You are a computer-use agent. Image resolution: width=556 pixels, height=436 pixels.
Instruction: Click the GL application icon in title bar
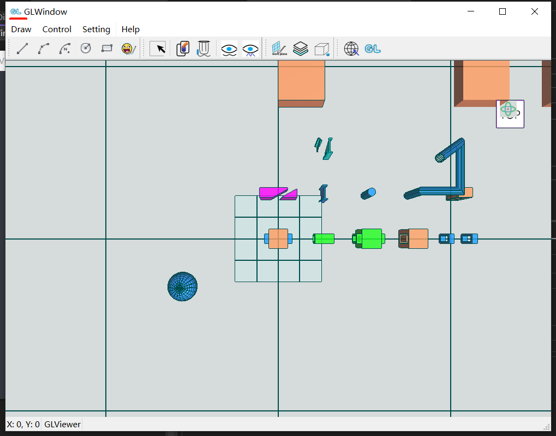point(16,11)
